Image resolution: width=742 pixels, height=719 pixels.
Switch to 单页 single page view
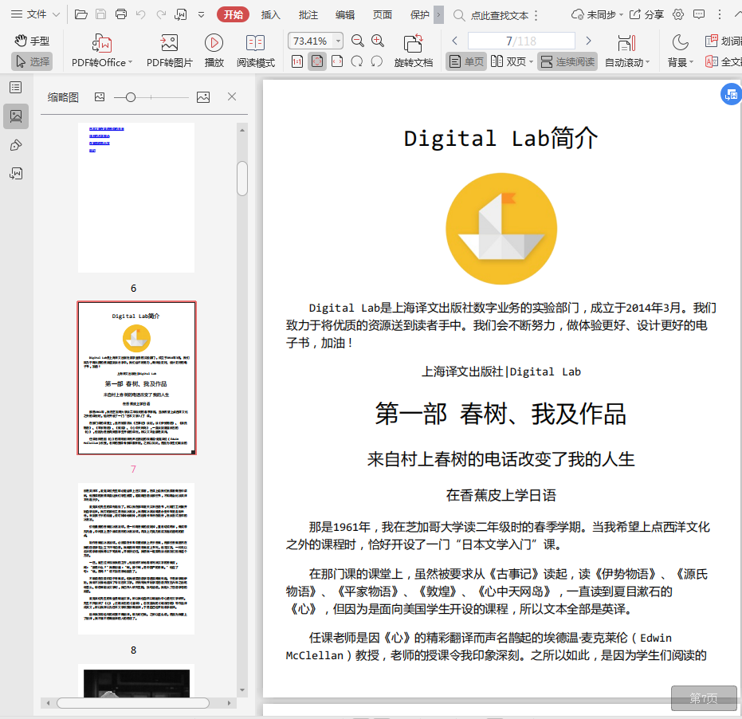(x=465, y=61)
